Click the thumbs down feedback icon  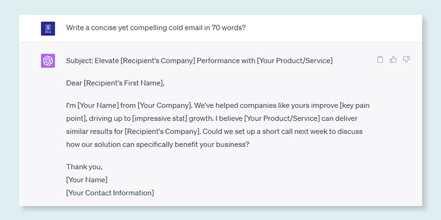406,60
